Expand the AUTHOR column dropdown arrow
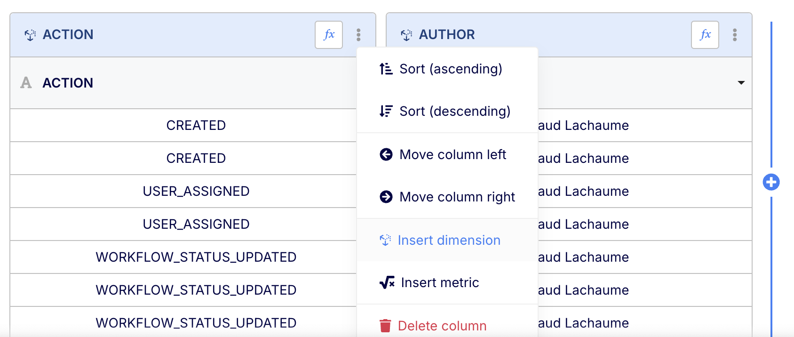Screen dimensions: 794x337 tap(741, 83)
